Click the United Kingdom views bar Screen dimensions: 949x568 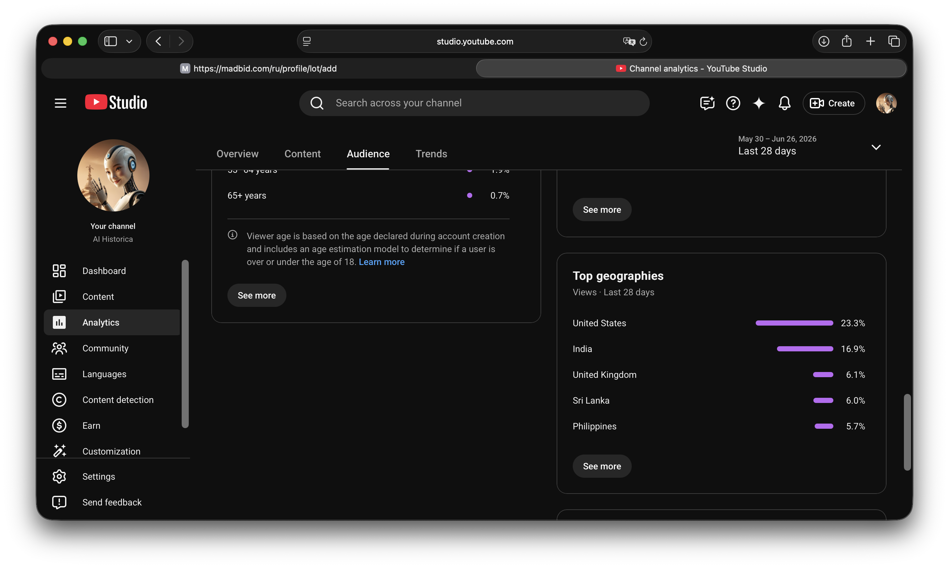823,374
